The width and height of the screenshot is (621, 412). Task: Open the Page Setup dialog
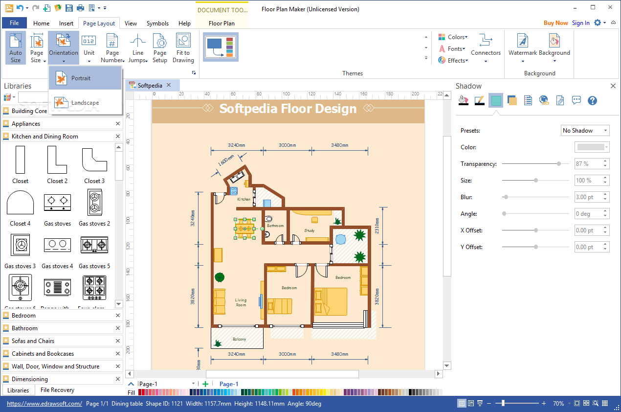[x=160, y=48]
